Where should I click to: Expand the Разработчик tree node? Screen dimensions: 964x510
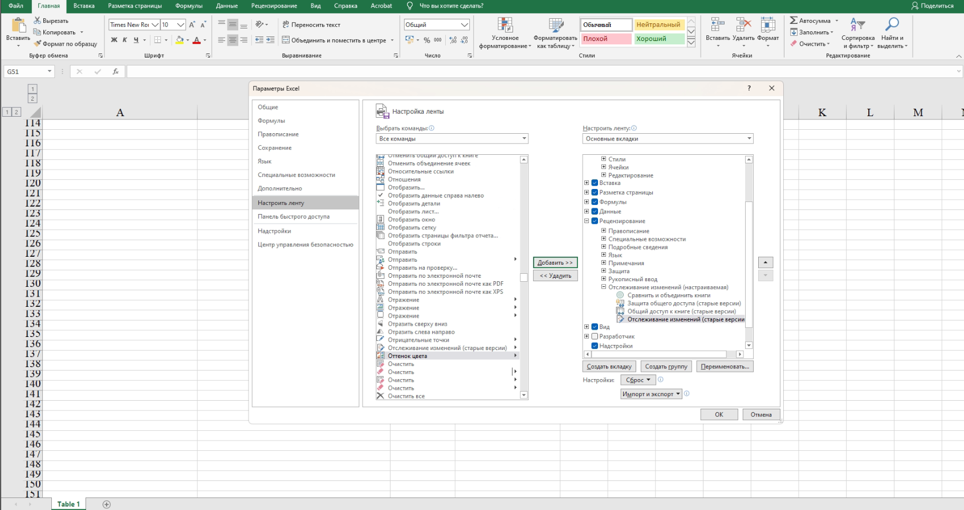[587, 336]
